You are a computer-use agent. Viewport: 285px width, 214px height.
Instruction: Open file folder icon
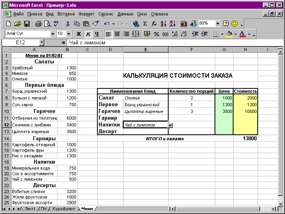point(18,24)
